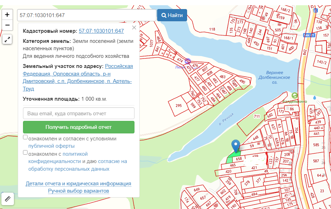Viewport: 331px width, 209px height.
Task: Click the 54К-77 road shield
Action: click(x=309, y=35)
